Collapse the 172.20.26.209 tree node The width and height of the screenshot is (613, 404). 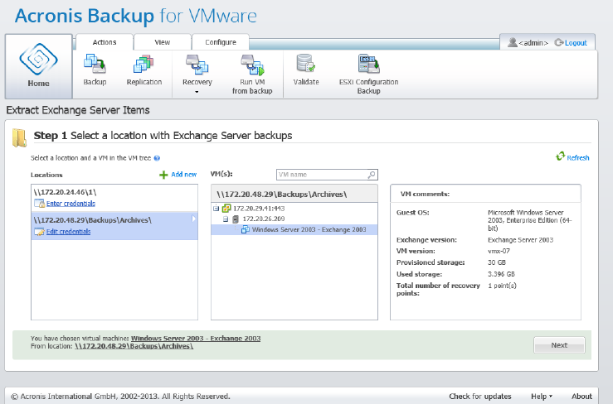pos(226,219)
